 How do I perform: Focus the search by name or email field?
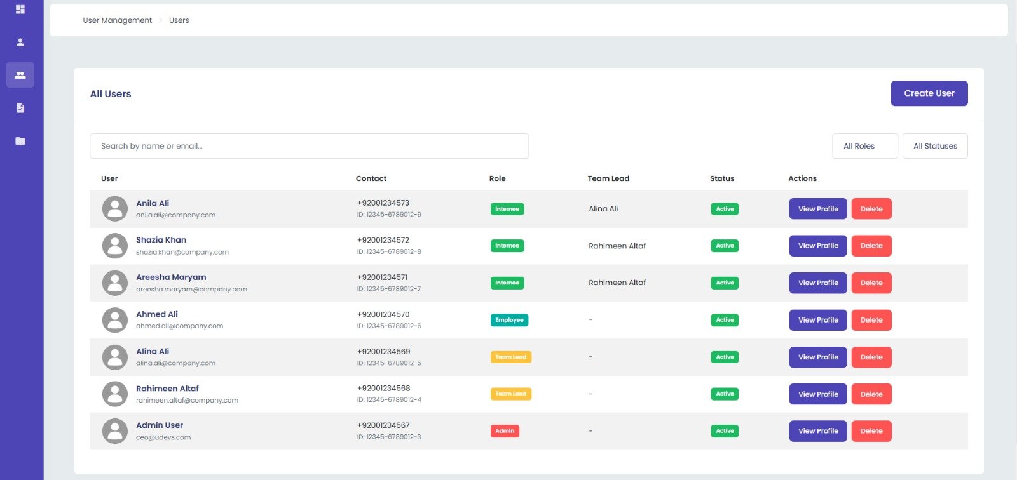(309, 146)
